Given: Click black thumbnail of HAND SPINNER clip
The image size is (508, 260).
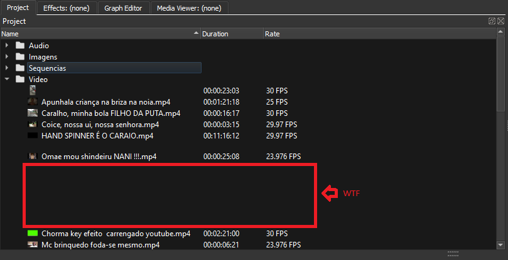Looking at the screenshot, I should click(x=33, y=135).
